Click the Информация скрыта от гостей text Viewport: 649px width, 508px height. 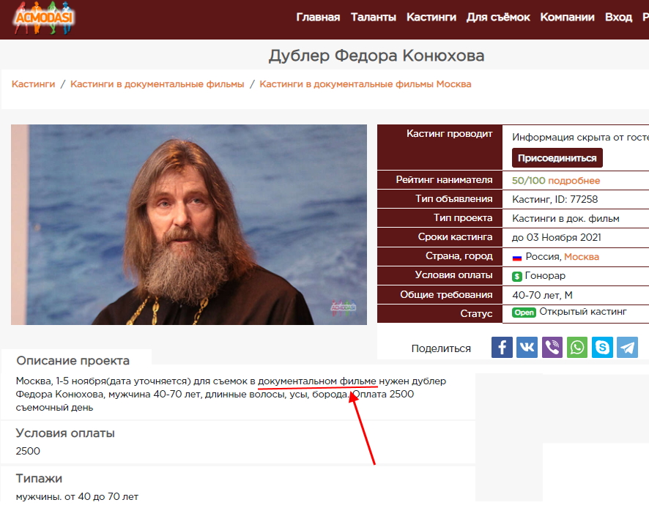[580, 138]
